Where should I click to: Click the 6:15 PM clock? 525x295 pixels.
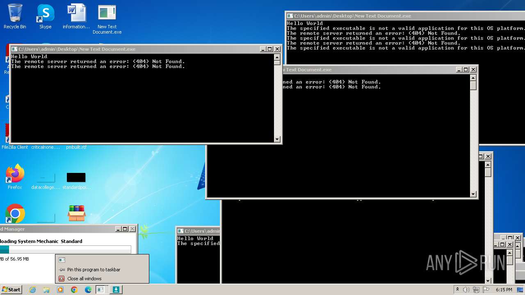pyautogui.click(x=504, y=290)
